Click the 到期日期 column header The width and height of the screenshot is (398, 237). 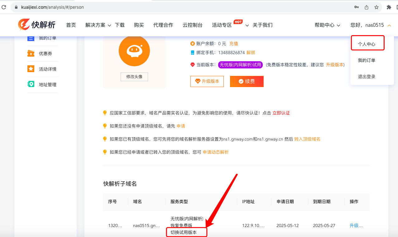pos(322,202)
